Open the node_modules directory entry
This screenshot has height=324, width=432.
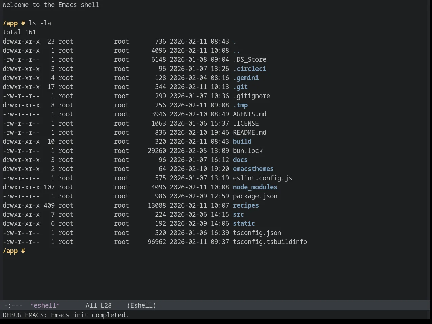pyautogui.click(x=255, y=187)
